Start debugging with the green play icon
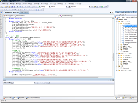 point(39,7)
